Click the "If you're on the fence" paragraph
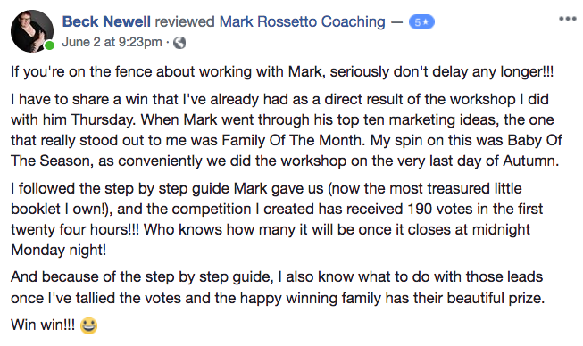Image resolution: width=583 pixels, height=346 pixels. coord(282,71)
